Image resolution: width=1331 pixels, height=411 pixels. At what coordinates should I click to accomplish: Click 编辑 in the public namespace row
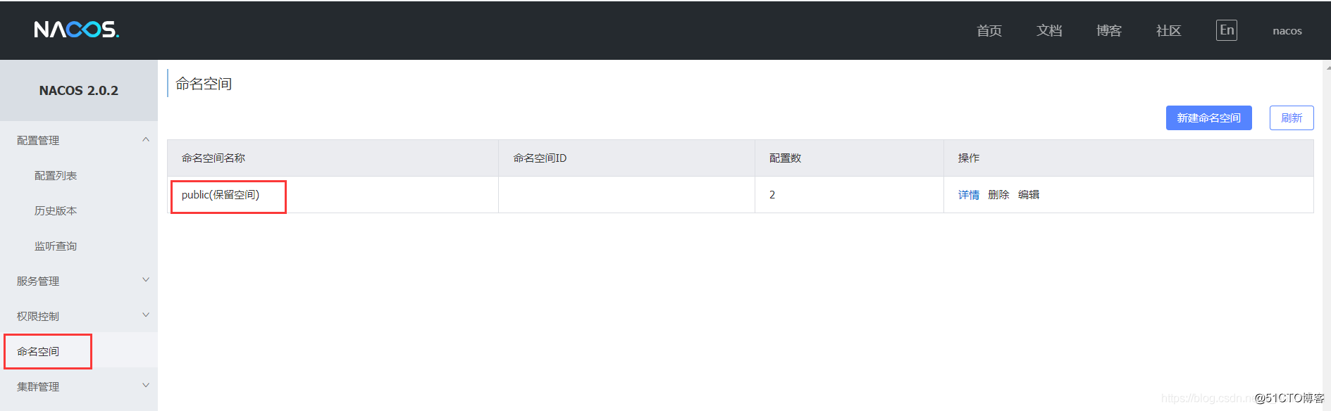coord(1029,195)
